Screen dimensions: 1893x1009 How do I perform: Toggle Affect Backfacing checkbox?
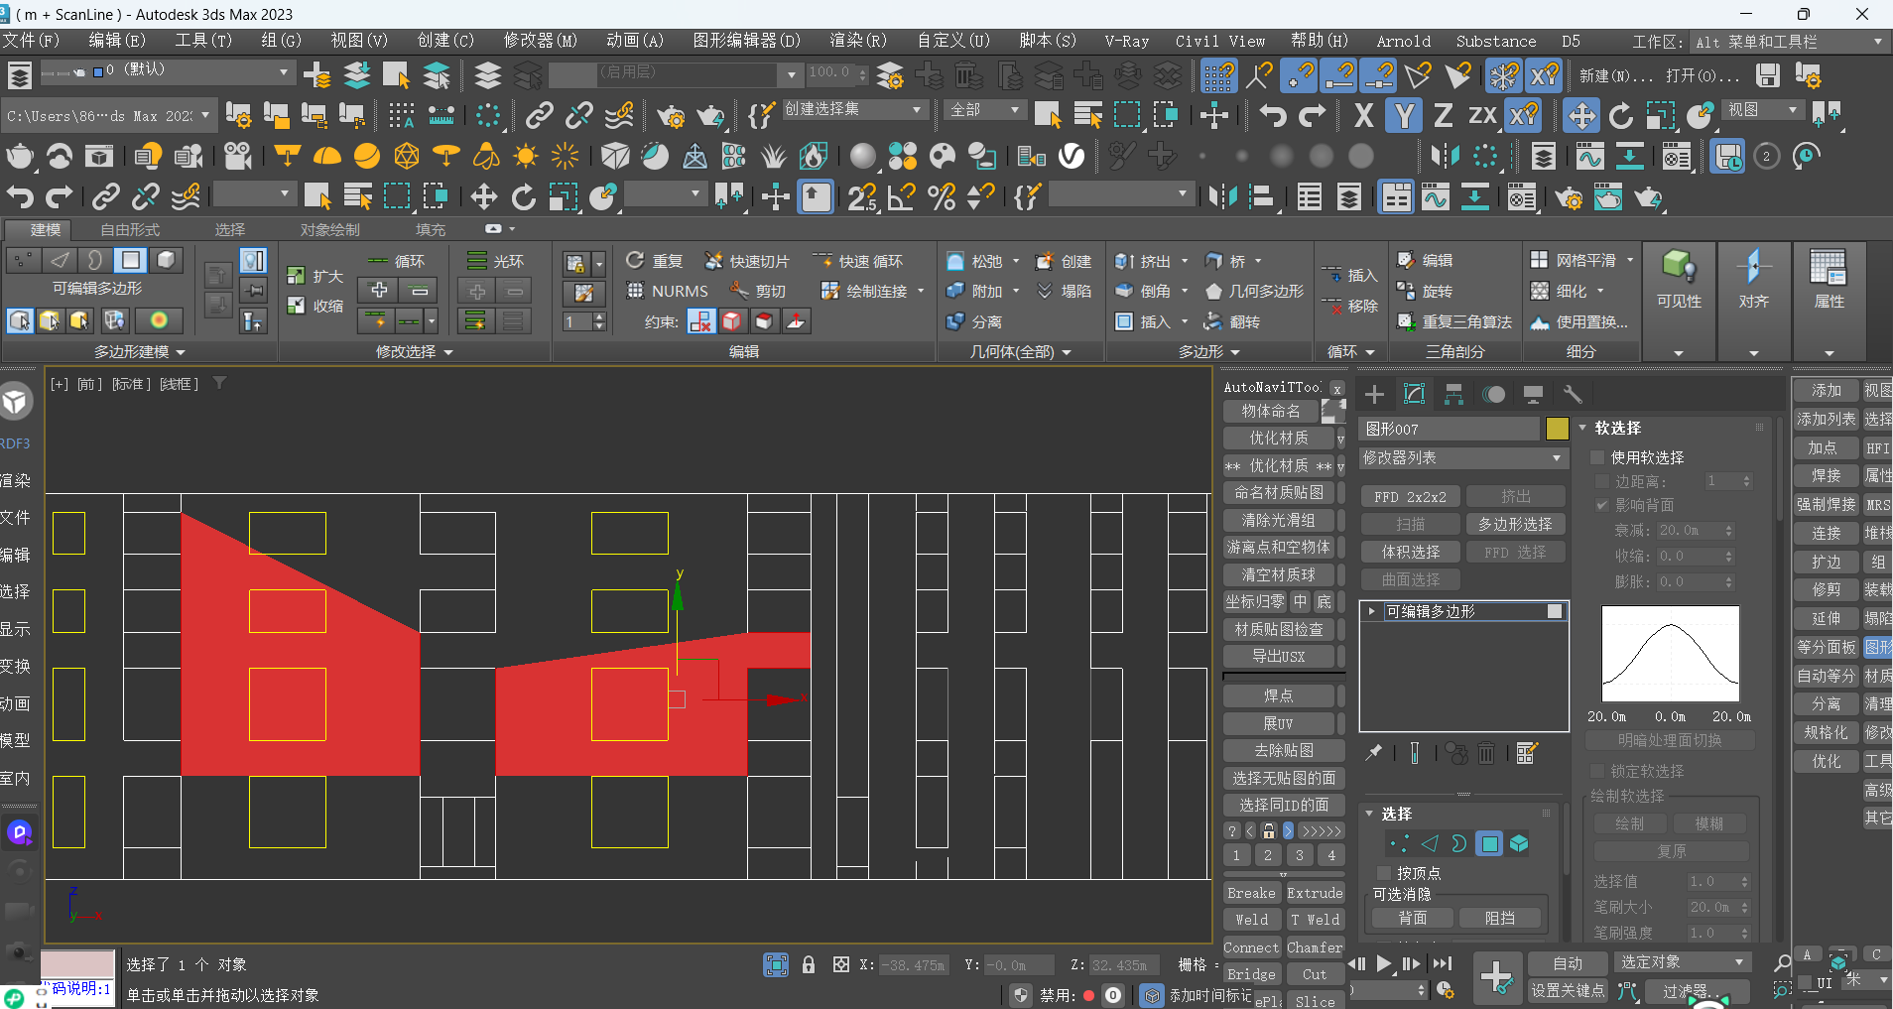[1601, 505]
